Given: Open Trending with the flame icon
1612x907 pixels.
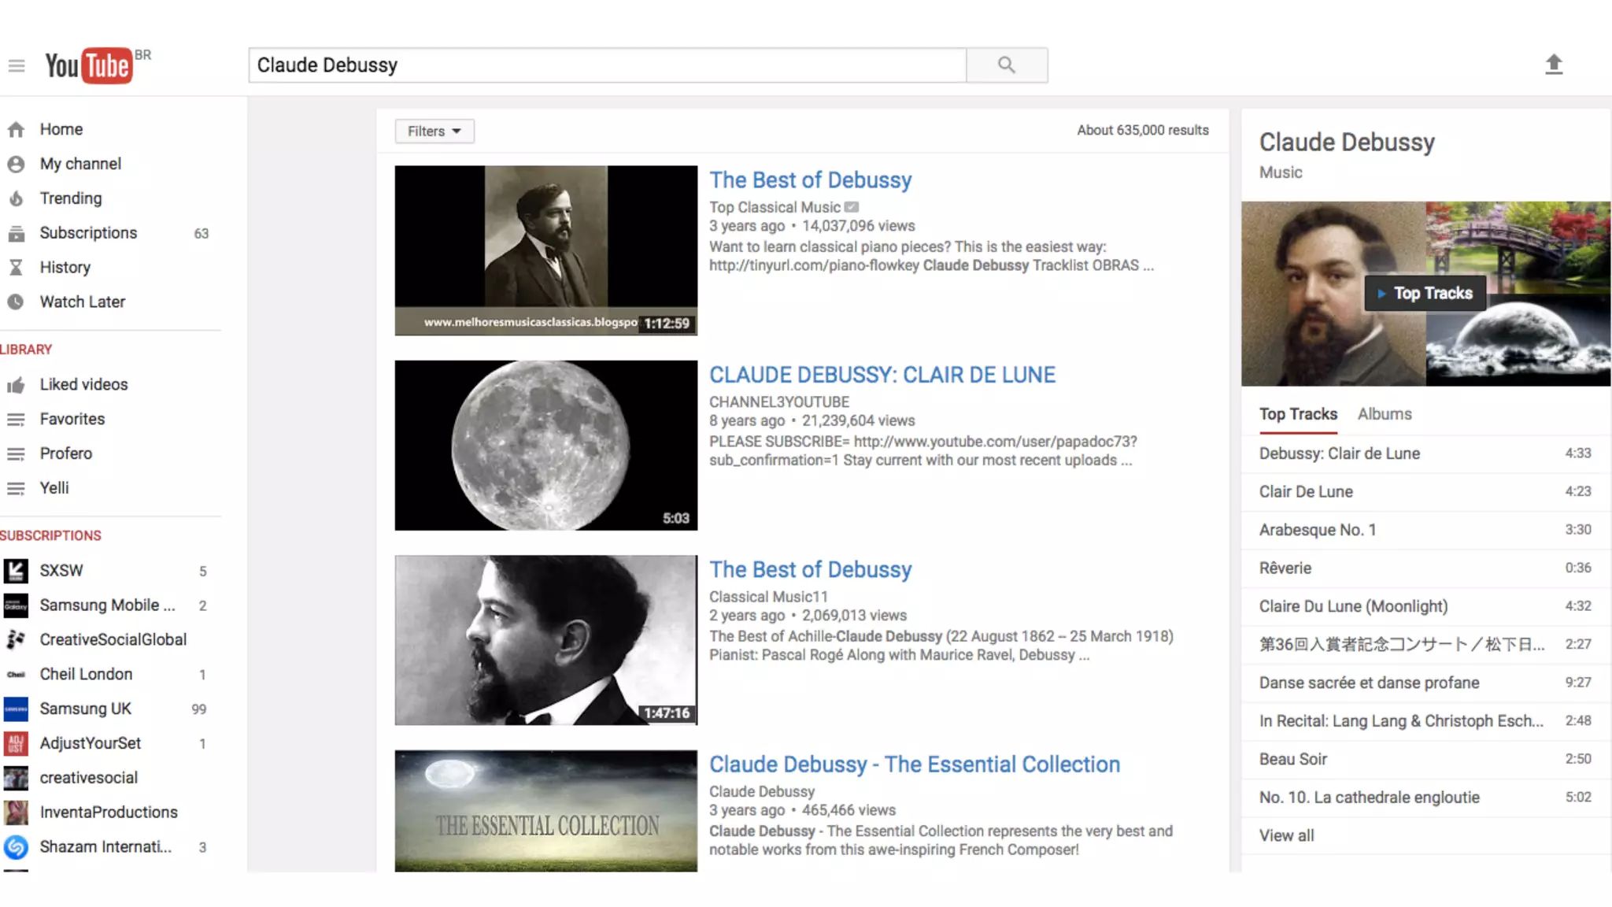Looking at the screenshot, I should pyautogui.click(x=16, y=198).
